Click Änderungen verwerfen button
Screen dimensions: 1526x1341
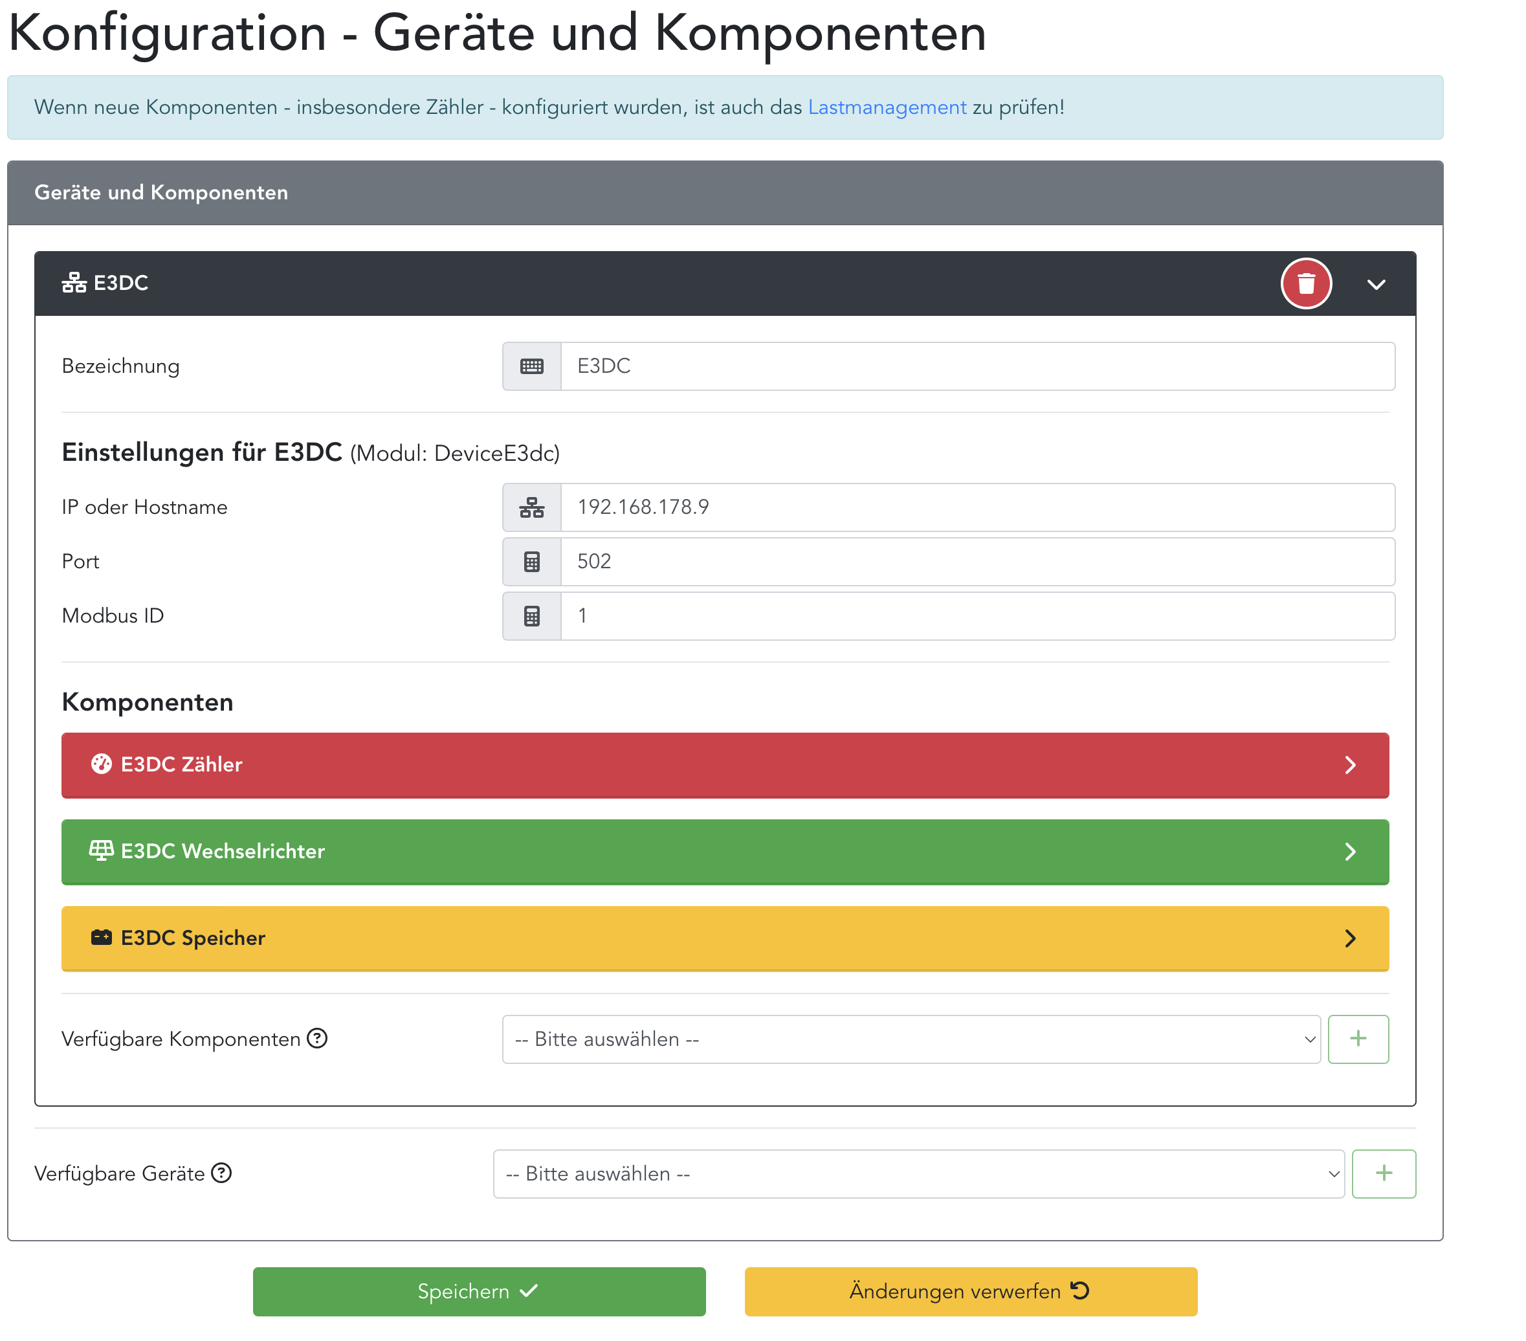pos(971,1291)
